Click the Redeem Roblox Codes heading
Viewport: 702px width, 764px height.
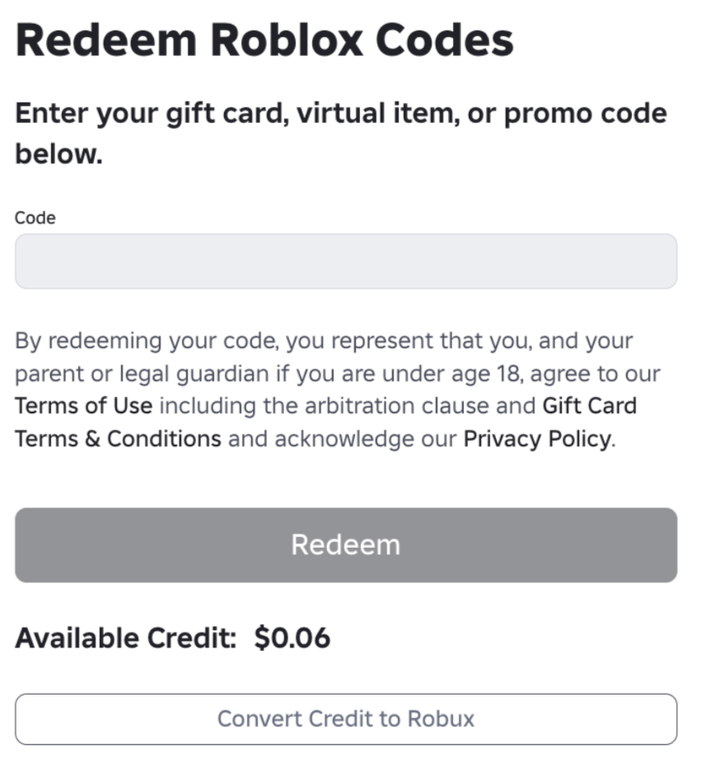(x=264, y=40)
